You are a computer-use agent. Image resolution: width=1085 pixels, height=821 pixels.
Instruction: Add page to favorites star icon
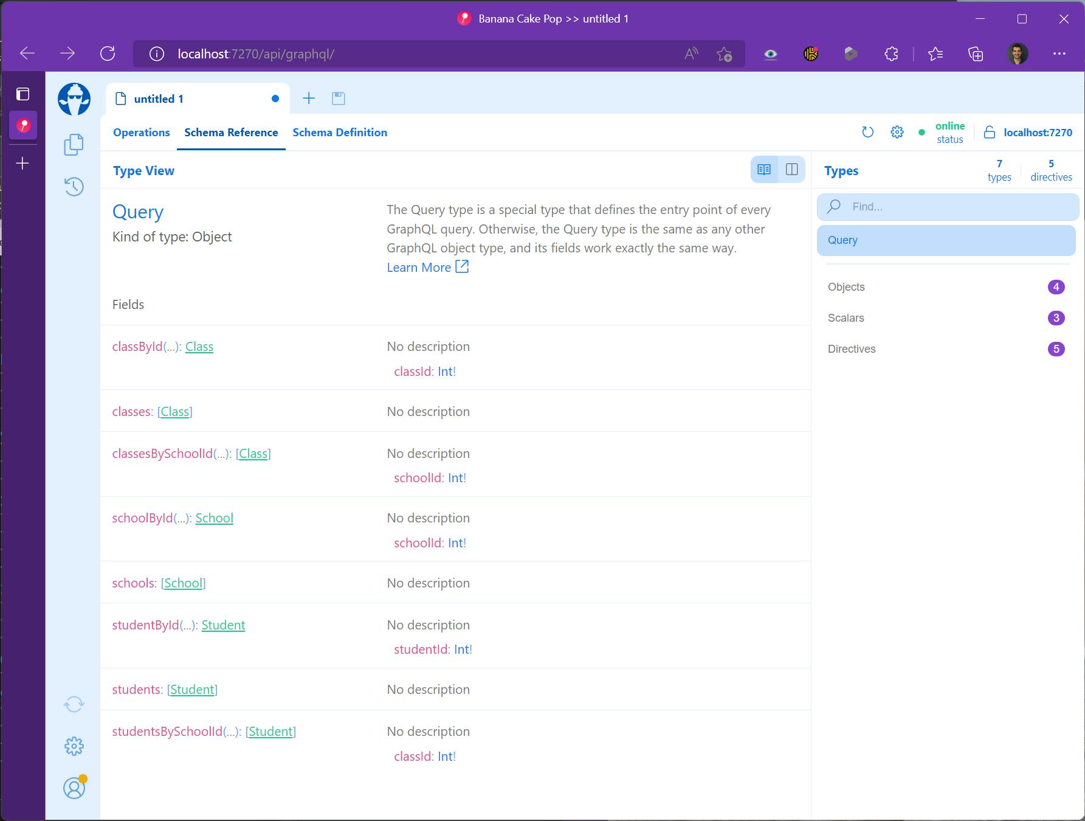click(x=724, y=54)
